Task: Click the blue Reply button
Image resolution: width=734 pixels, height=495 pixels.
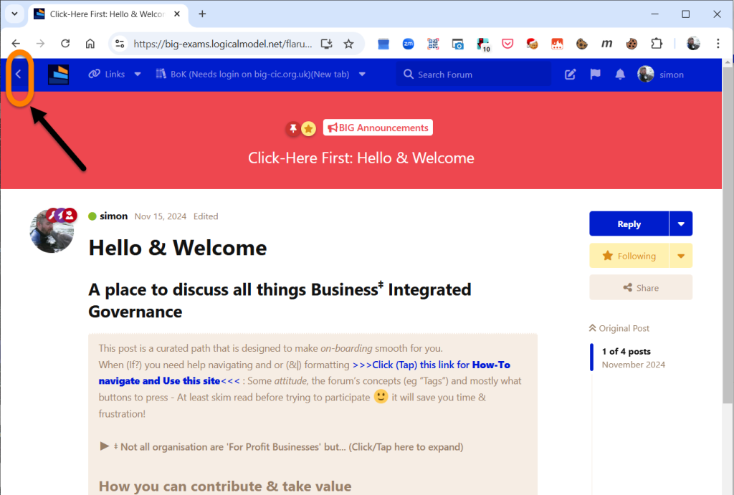Action: click(629, 224)
